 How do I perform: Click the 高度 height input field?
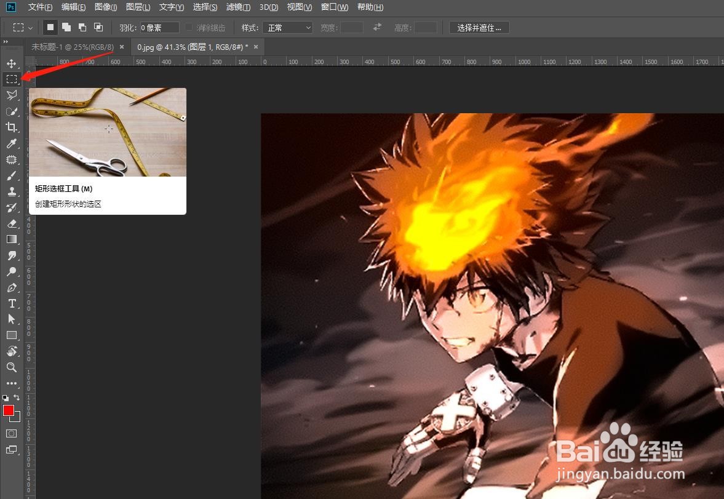point(426,28)
